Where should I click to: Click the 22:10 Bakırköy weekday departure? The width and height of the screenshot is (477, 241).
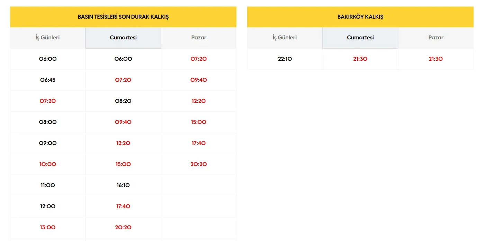pos(285,59)
